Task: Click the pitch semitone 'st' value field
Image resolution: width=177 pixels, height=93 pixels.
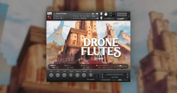Action: [x=97, y=75]
